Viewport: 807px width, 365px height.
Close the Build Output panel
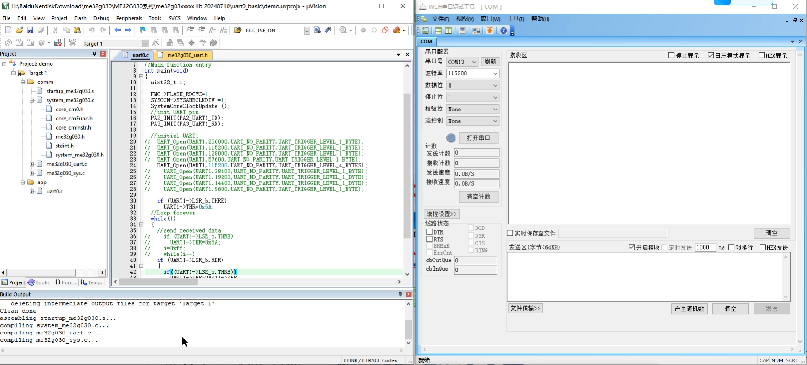point(409,294)
